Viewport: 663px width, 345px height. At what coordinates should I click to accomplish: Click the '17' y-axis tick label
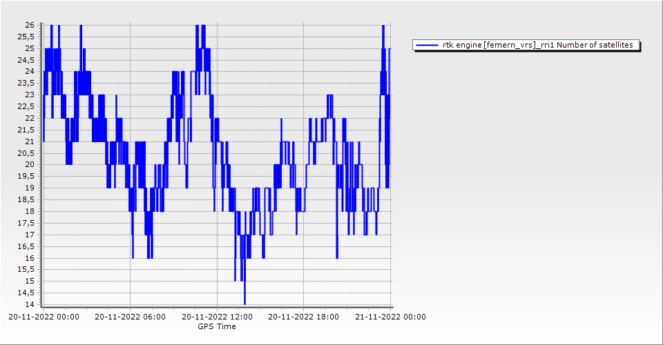[x=30, y=235]
